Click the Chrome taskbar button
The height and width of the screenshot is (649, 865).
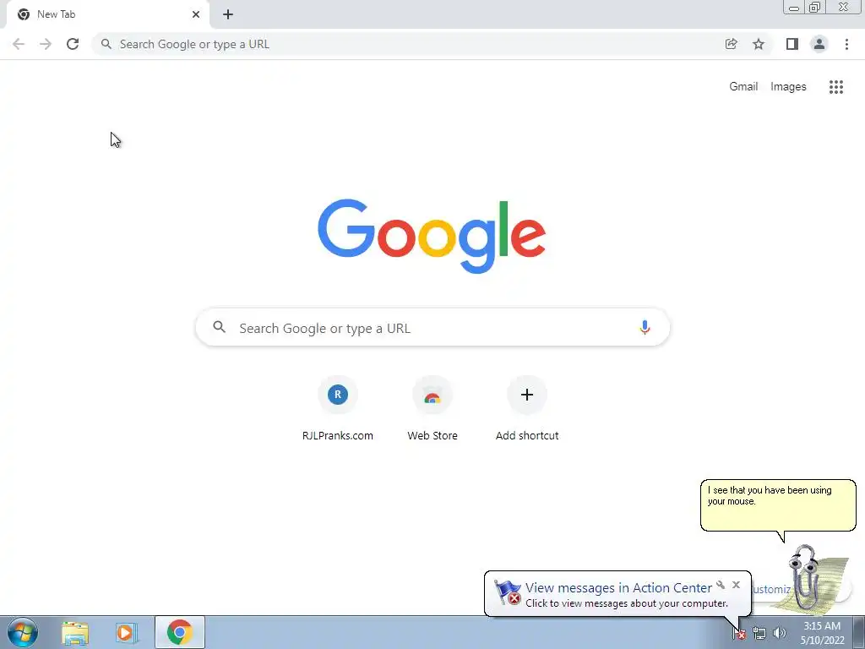(x=180, y=632)
